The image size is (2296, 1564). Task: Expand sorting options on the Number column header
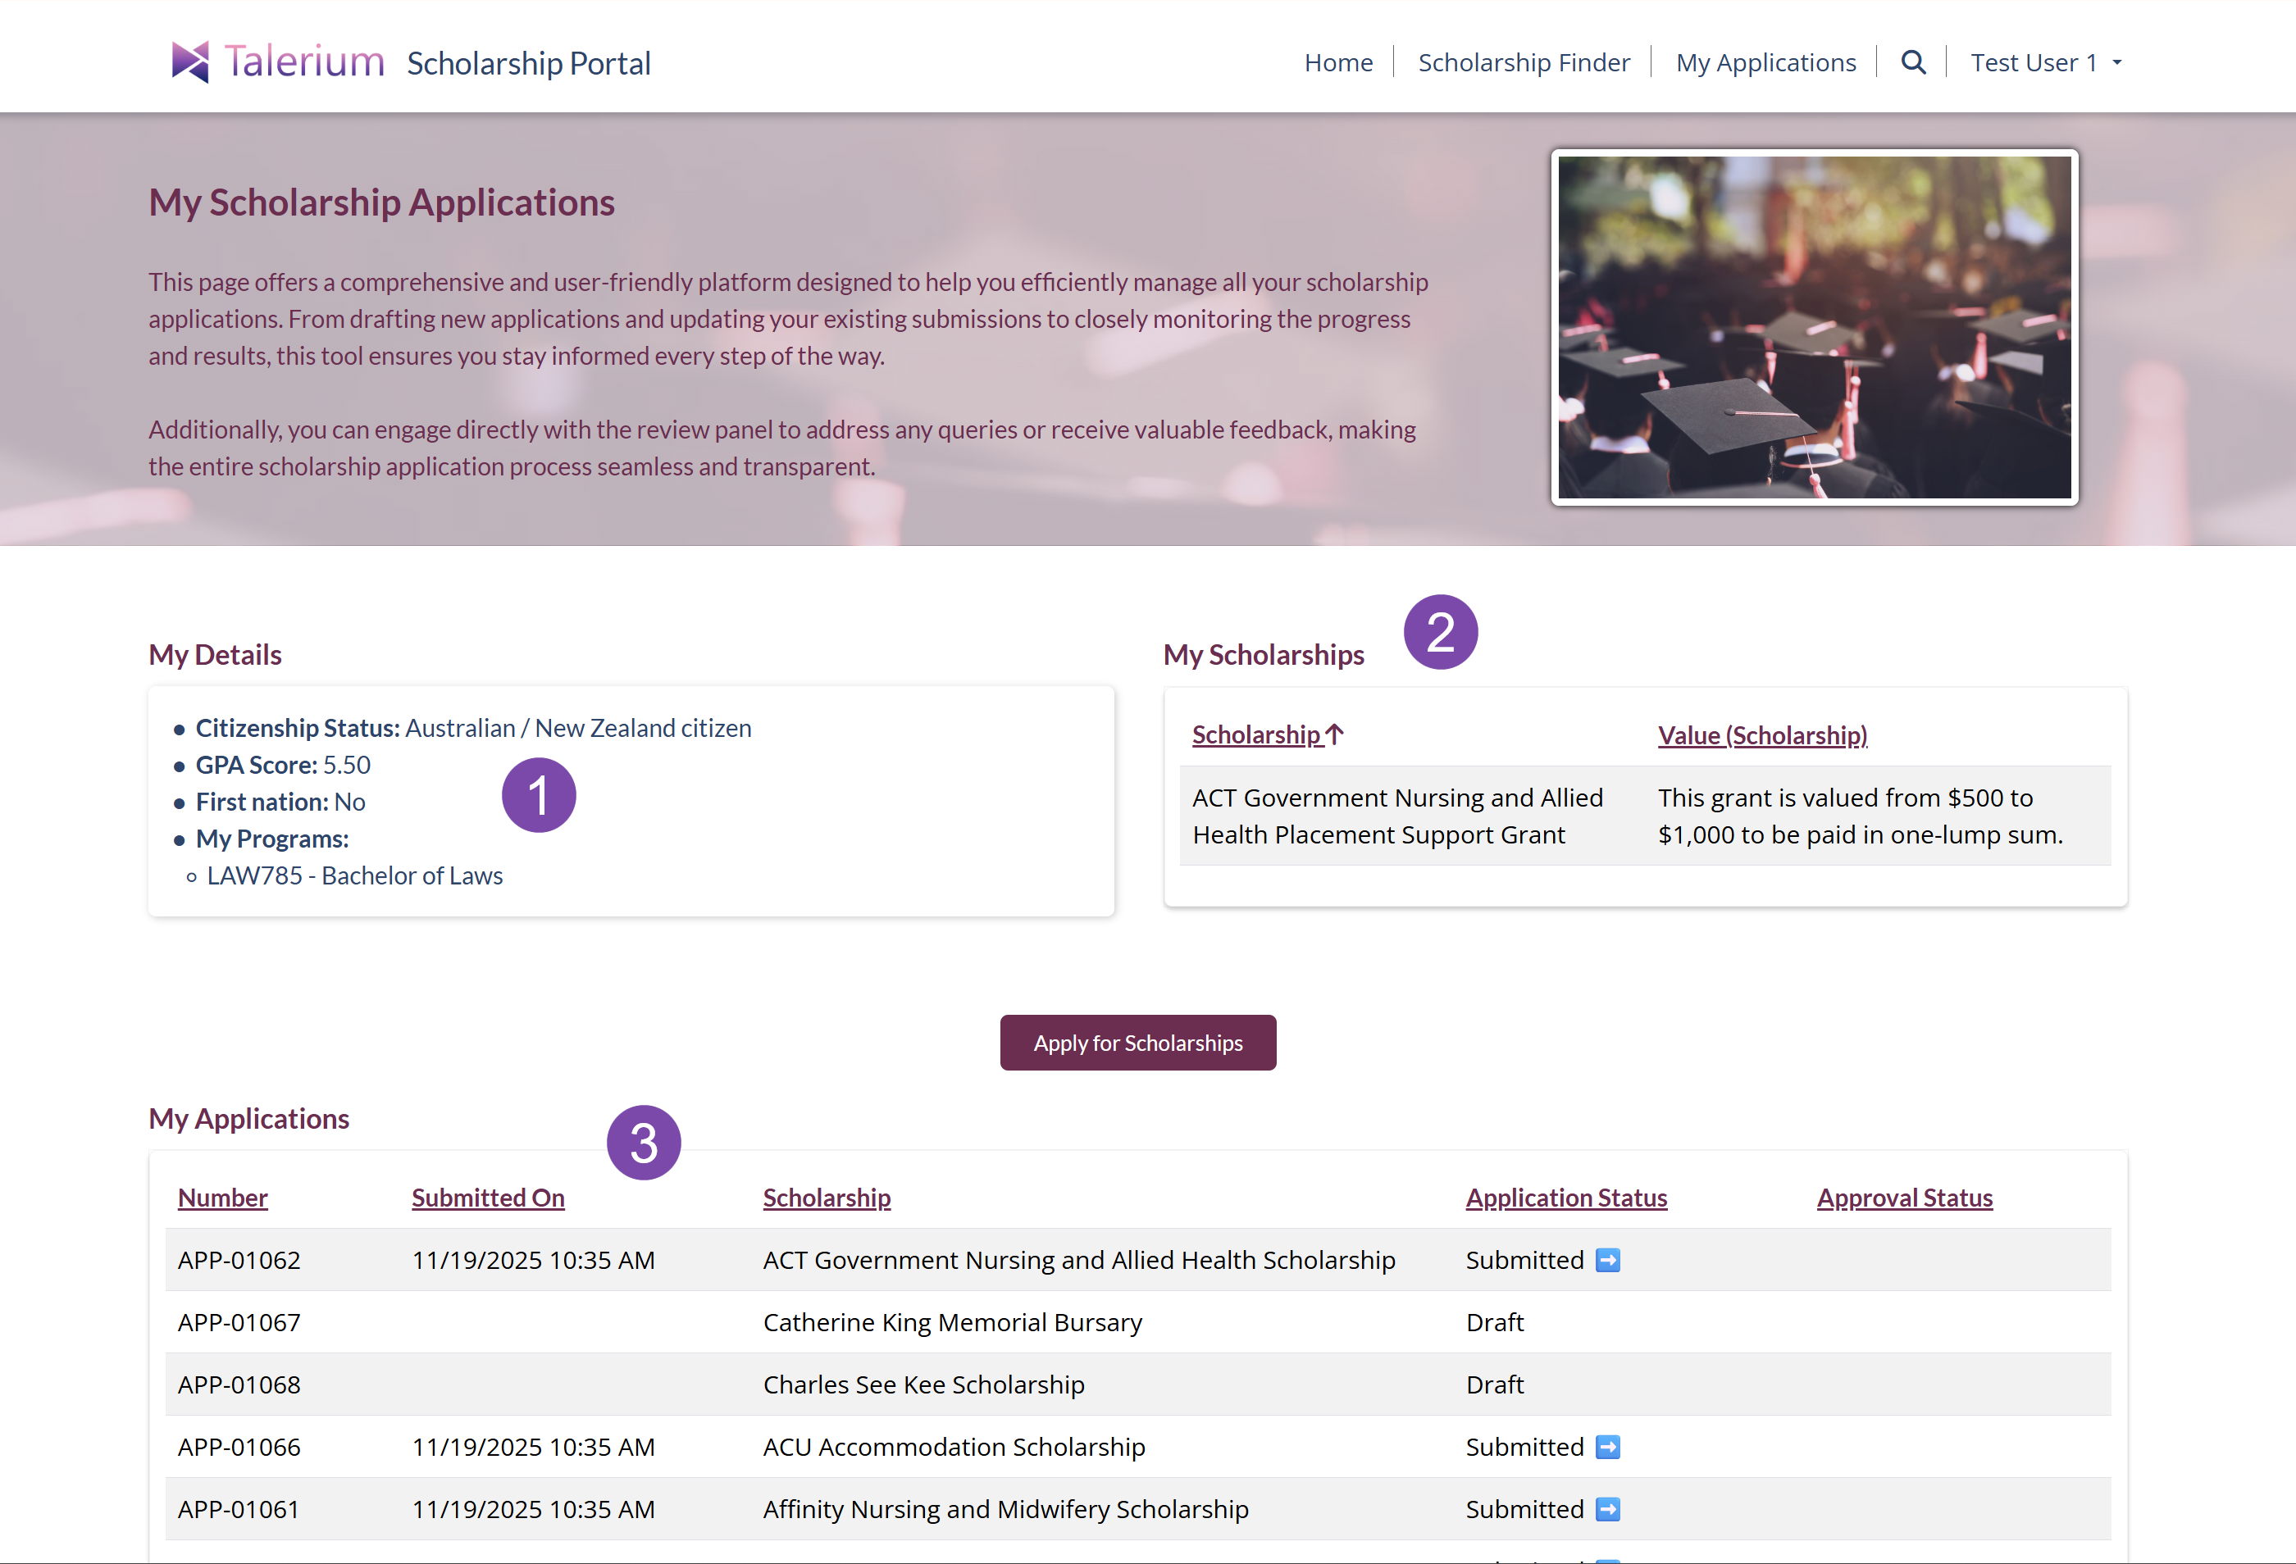pyautogui.click(x=222, y=1197)
